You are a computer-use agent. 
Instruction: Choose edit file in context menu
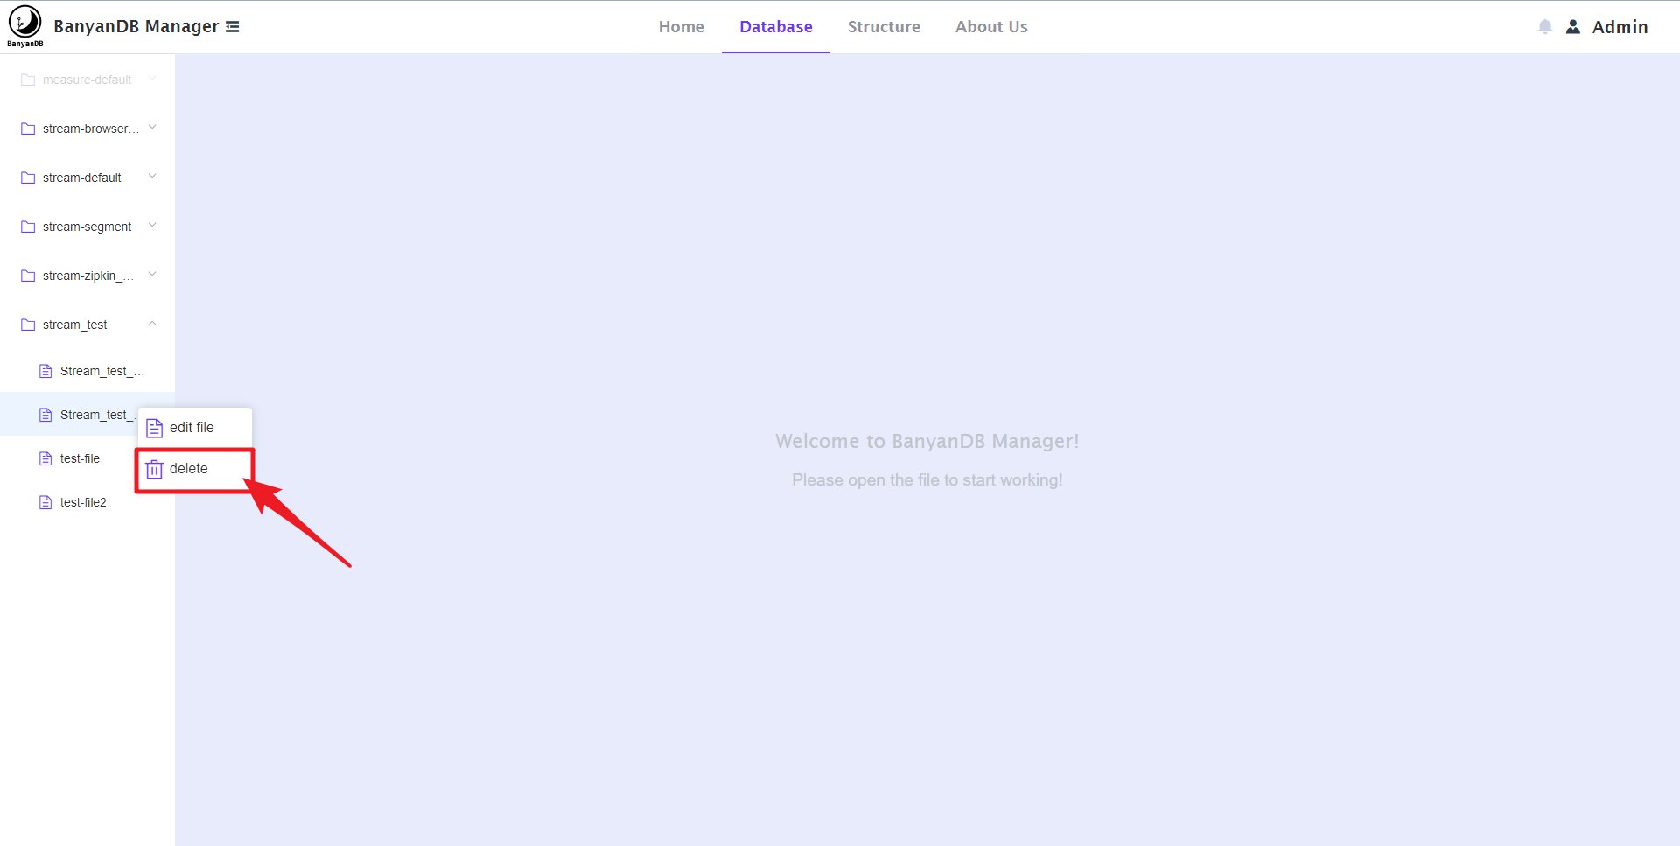pos(195,428)
